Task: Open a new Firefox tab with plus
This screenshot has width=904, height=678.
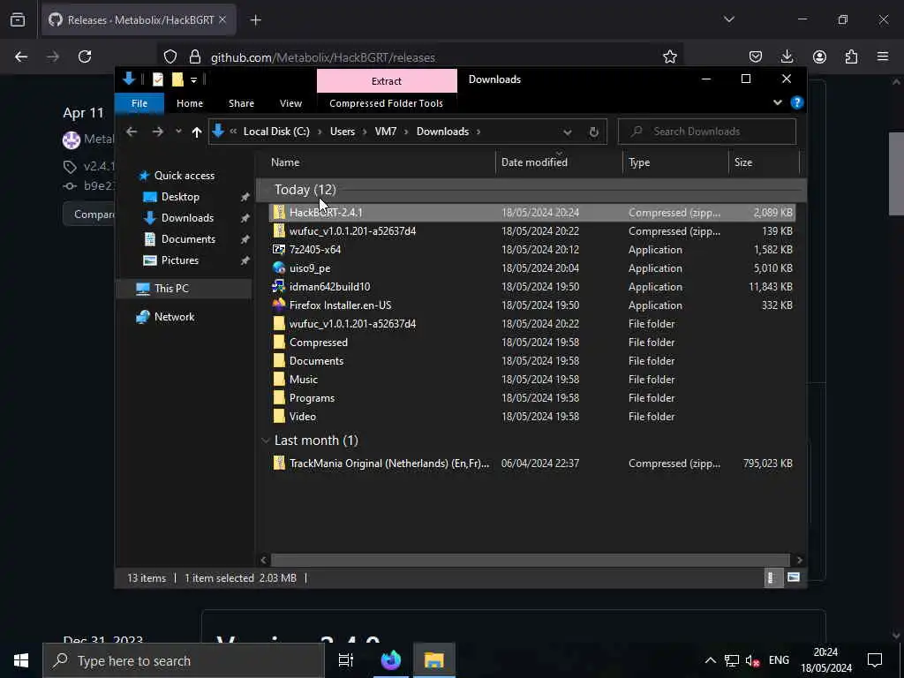Action: coord(256,20)
